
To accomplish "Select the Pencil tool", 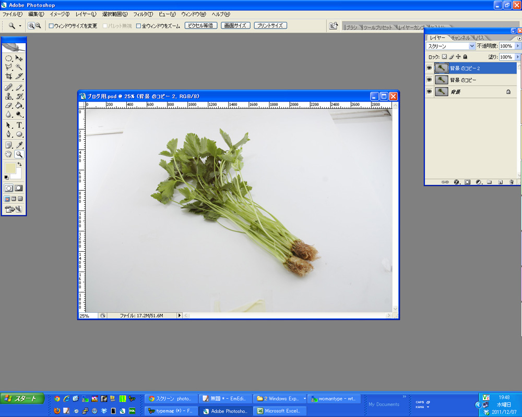I will pyautogui.click(x=19, y=88).
